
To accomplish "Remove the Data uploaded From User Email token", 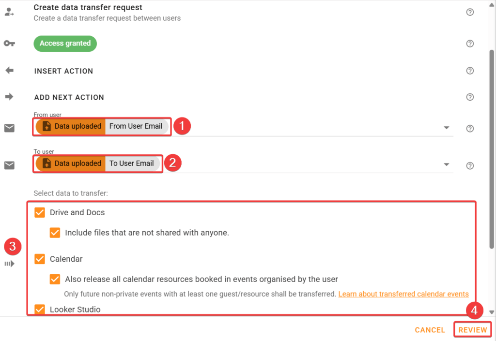I will point(102,126).
